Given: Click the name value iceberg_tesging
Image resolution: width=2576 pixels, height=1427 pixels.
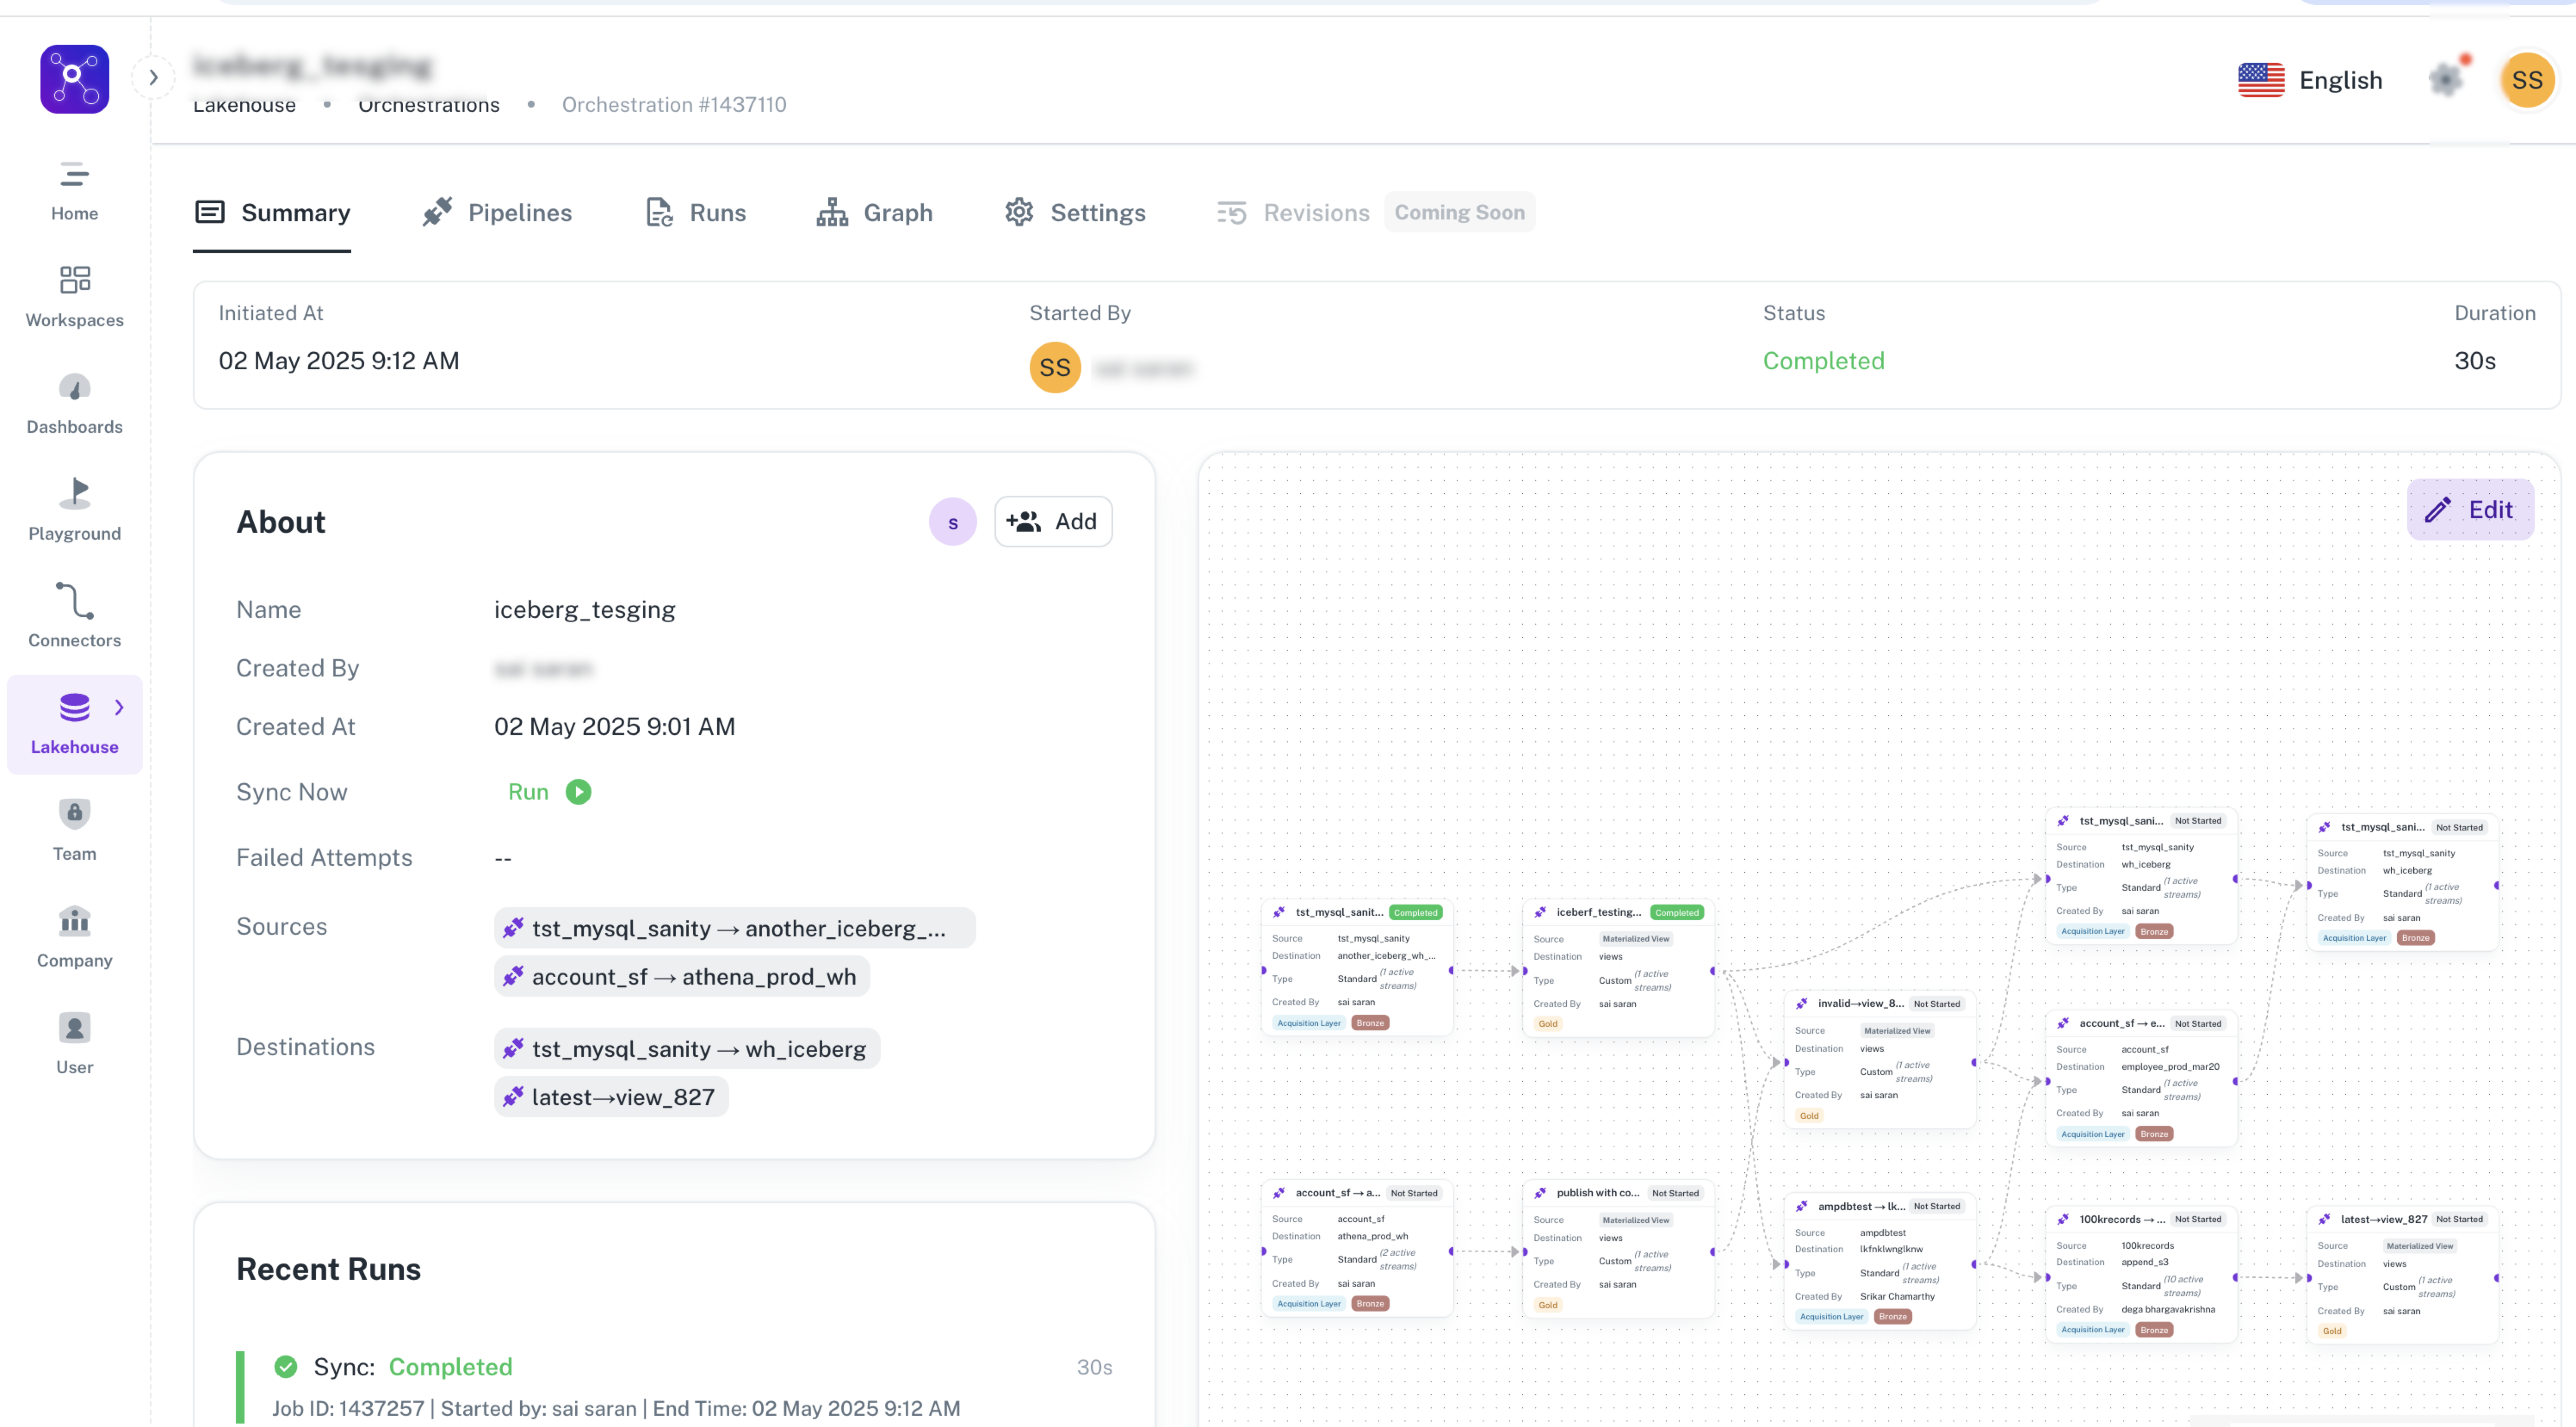Looking at the screenshot, I should (x=584, y=610).
